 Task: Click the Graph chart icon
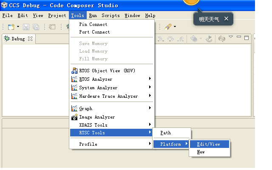click(x=74, y=108)
